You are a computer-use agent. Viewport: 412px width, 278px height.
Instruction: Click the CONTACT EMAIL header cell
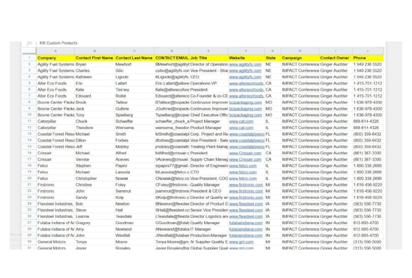[172, 58]
